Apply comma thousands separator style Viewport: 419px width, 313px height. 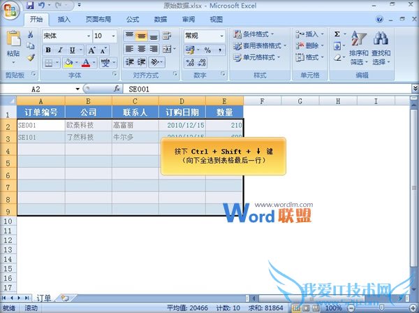pos(220,50)
